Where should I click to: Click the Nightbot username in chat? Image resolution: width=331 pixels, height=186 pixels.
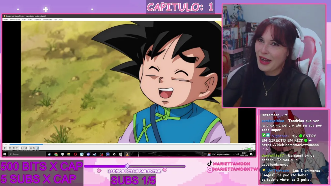(x=280, y=136)
